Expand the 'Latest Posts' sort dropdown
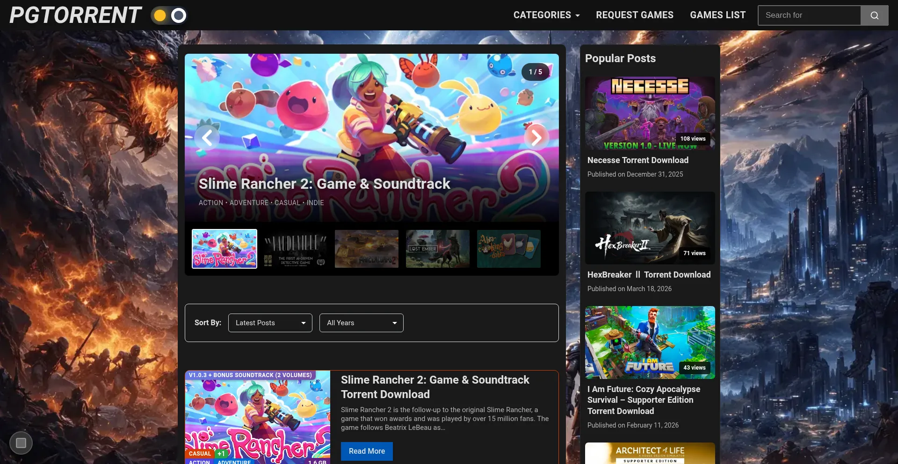This screenshot has height=464, width=898. 270,323
